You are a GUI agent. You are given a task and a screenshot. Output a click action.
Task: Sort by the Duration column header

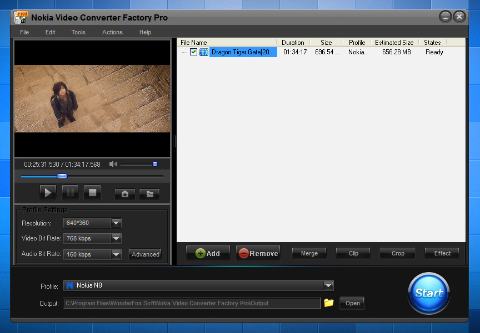click(x=293, y=43)
